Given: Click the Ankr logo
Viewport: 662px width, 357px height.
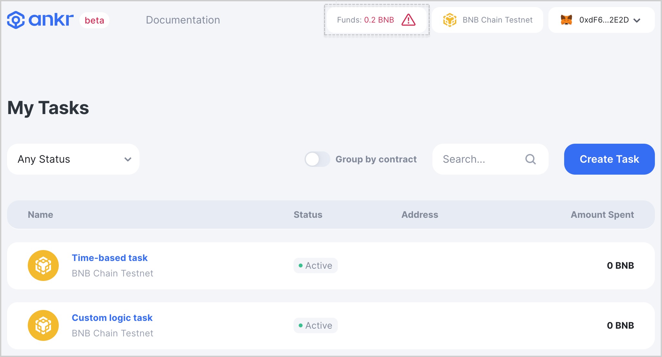Looking at the screenshot, I should (x=40, y=20).
